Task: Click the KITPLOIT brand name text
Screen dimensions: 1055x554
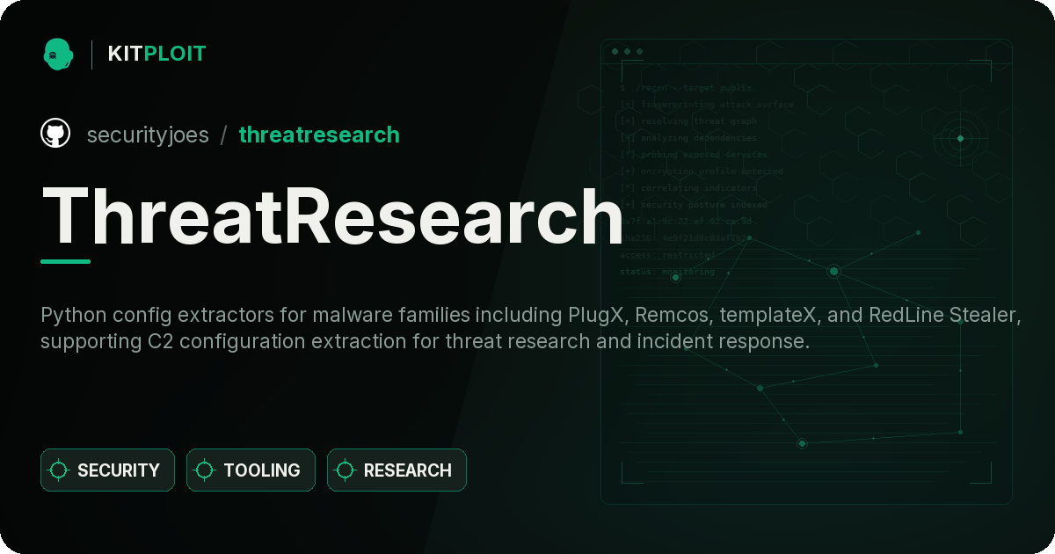Action: click(x=156, y=54)
